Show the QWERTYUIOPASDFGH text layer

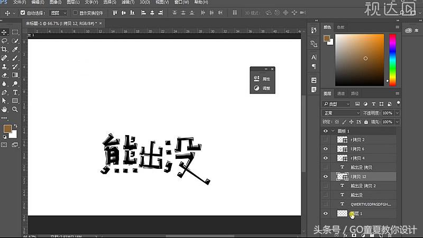pyautogui.click(x=326, y=204)
